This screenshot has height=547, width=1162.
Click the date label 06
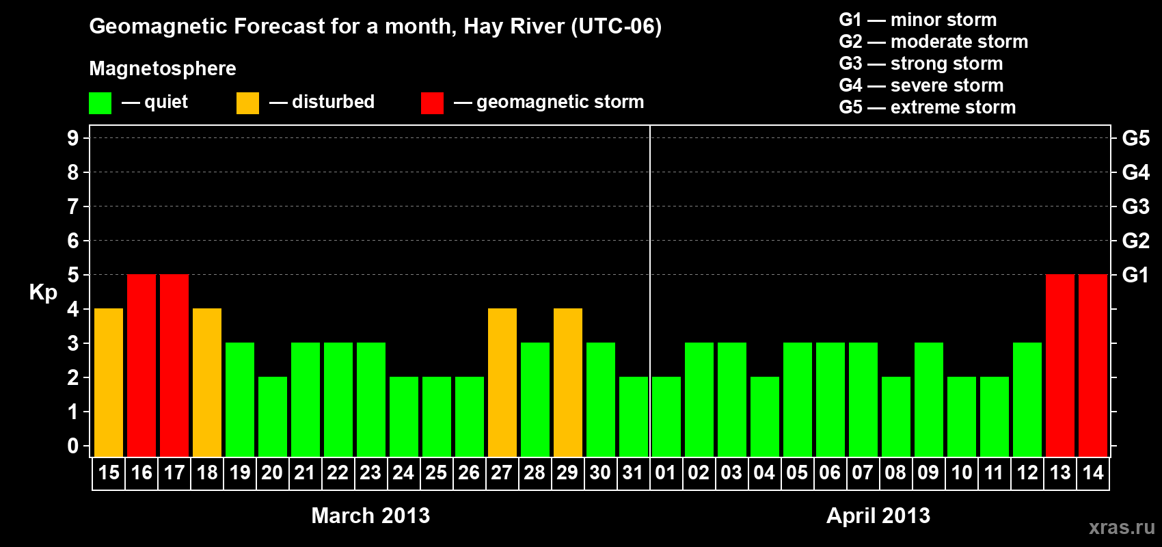pyautogui.click(x=830, y=472)
